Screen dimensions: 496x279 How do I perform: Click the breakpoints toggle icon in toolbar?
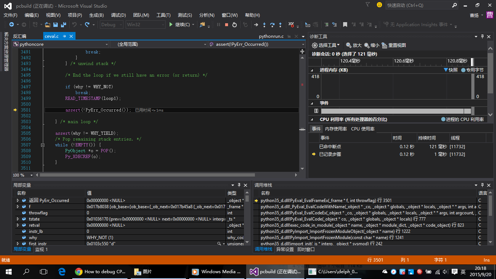click(x=291, y=25)
